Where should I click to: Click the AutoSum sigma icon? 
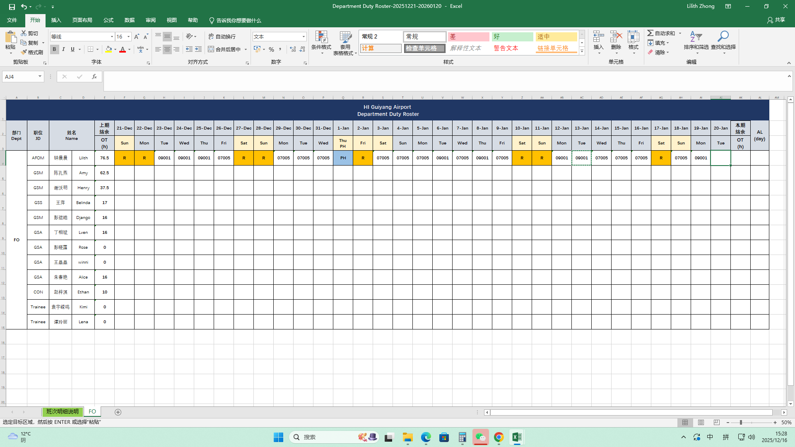coord(650,33)
